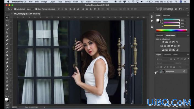Viewport: 194px width, 109px height.
Task: Toggle lock image pixels brush icon
Action: (x=165, y=67)
